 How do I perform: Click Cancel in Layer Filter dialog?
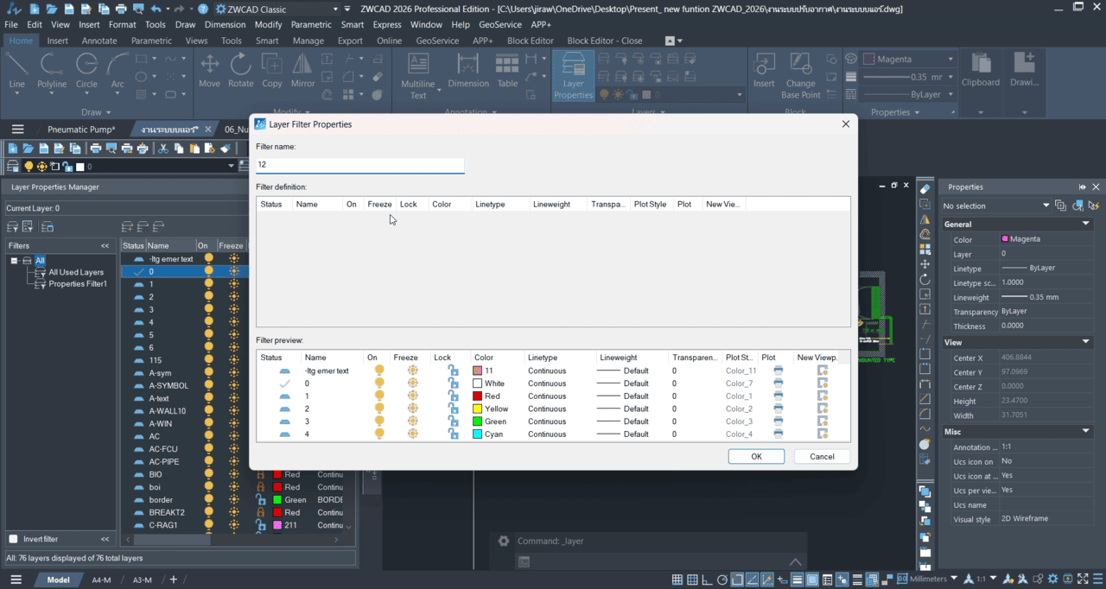[x=822, y=457]
